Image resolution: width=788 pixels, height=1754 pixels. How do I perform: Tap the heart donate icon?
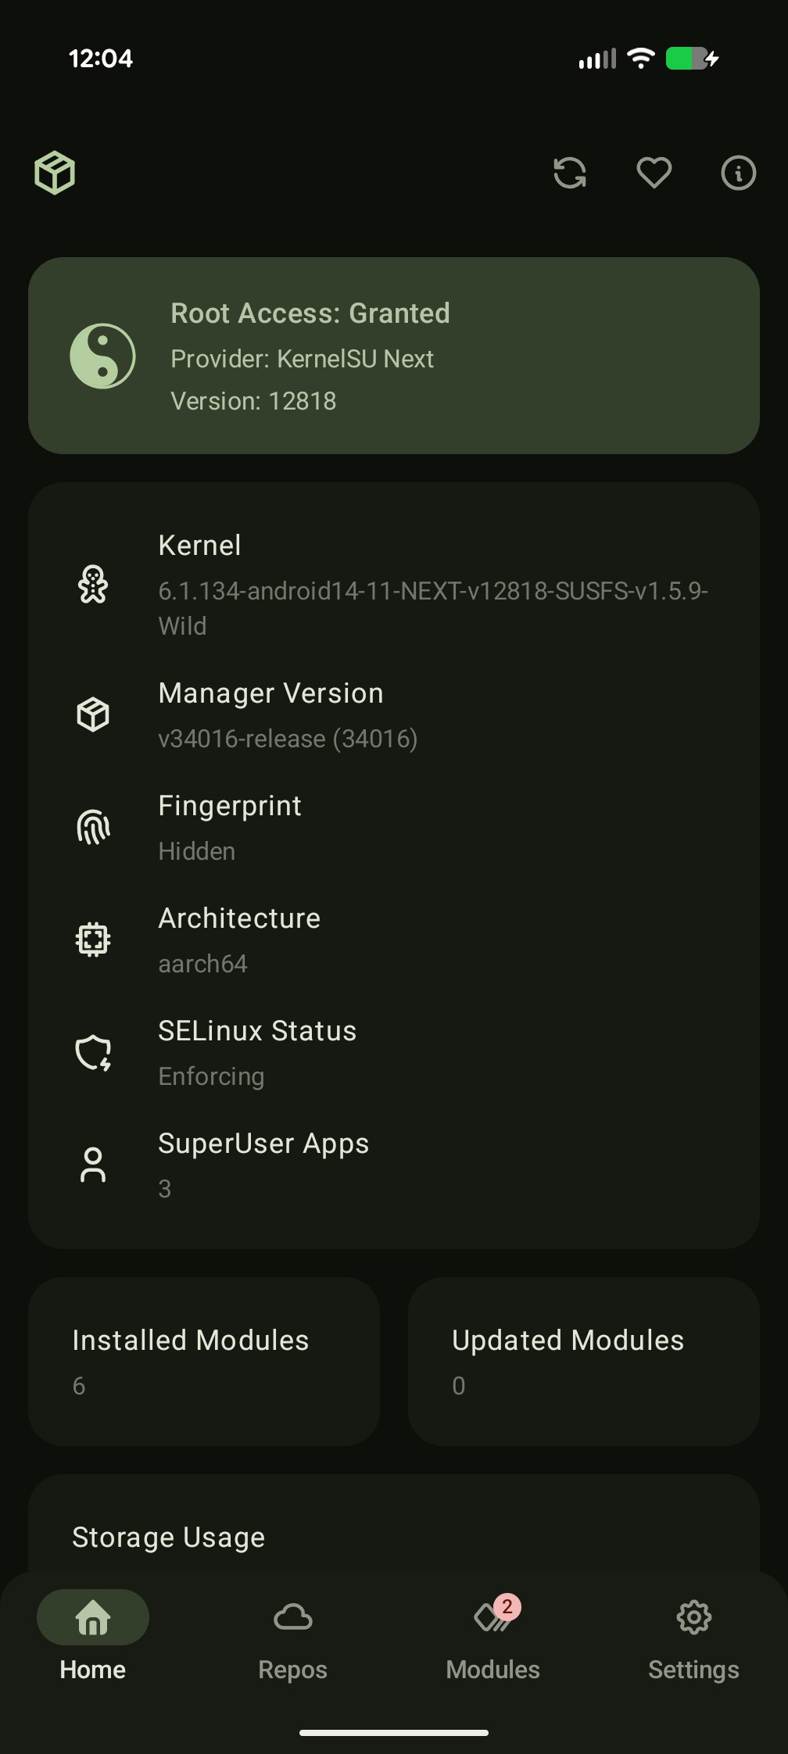point(654,173)
